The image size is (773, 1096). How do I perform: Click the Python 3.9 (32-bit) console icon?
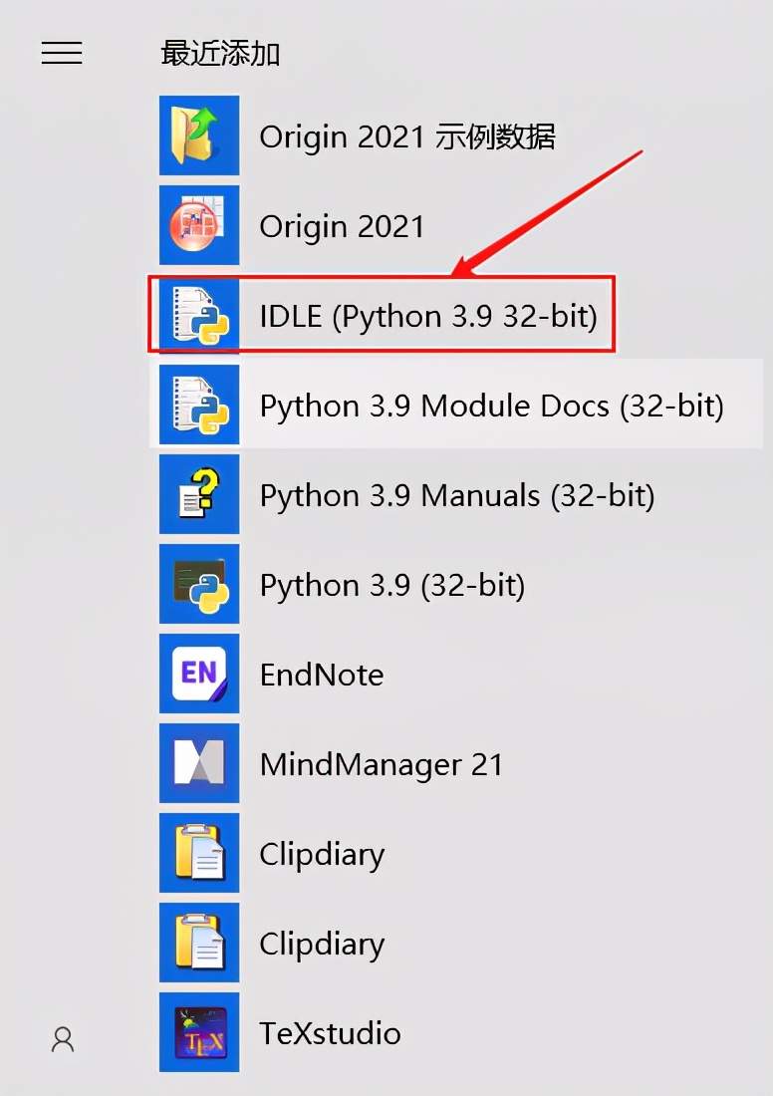point(199,584)
